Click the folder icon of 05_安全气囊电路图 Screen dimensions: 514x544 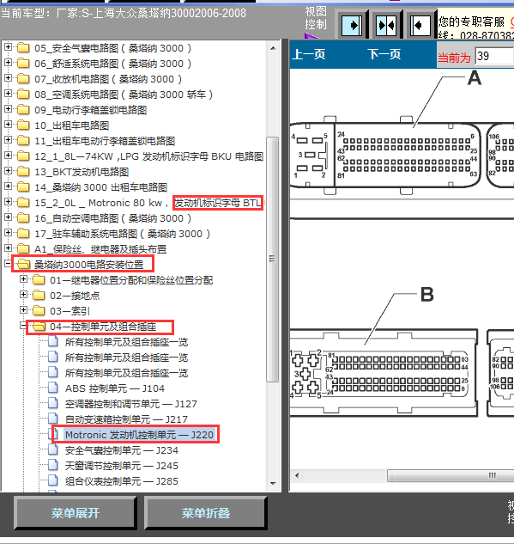click(23, 47)
